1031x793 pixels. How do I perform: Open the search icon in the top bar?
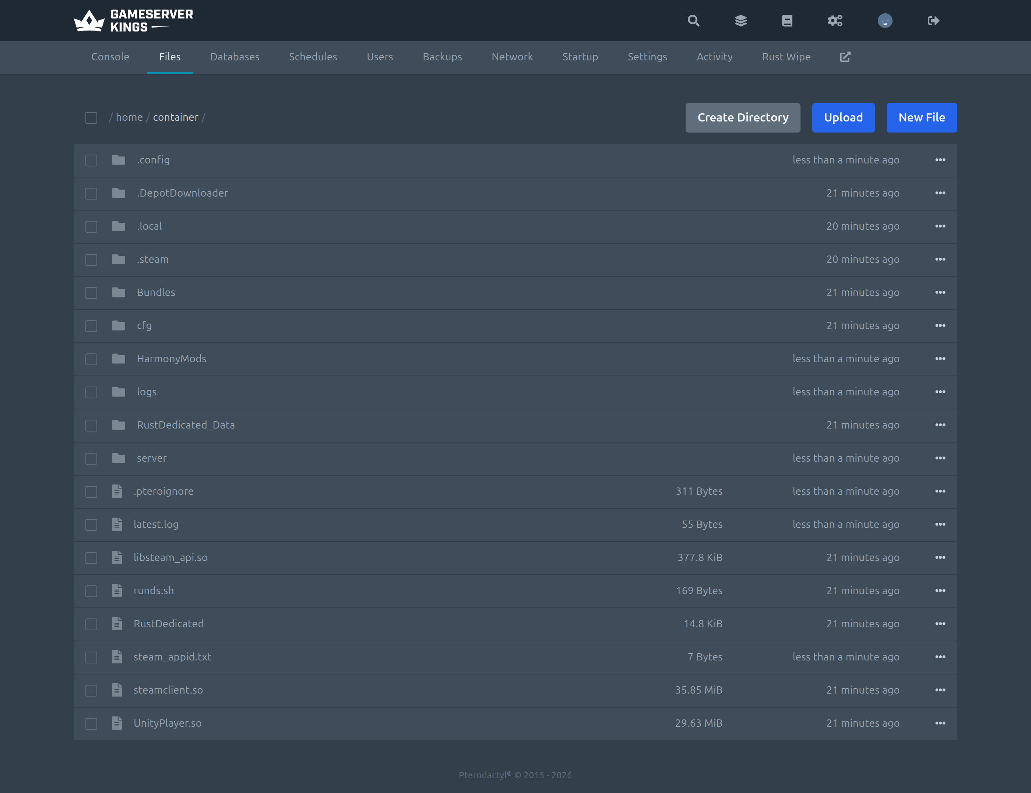(x=693, y=20)
